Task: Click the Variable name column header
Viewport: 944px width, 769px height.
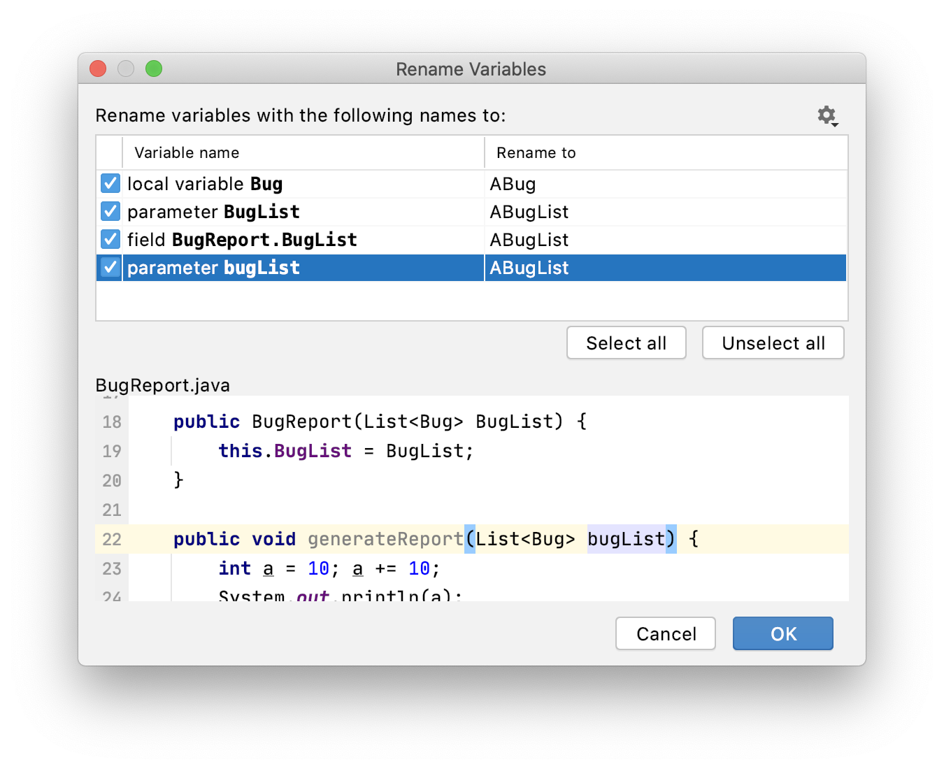Action: (303, 152)
